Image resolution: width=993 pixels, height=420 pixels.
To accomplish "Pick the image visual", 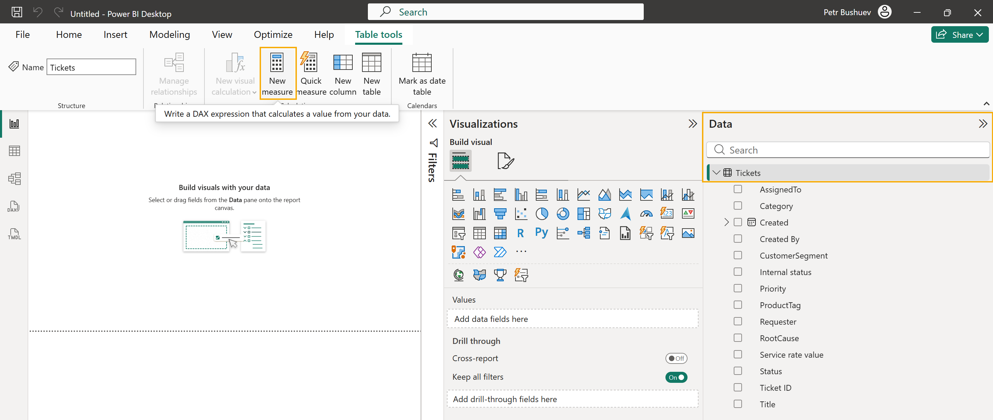I will click(x=688, y=233).
